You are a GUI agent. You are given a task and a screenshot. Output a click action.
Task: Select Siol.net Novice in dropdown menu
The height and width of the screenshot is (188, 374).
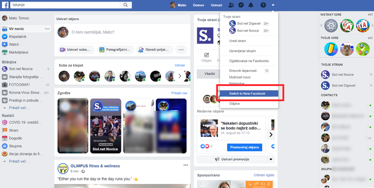(249, 31)
